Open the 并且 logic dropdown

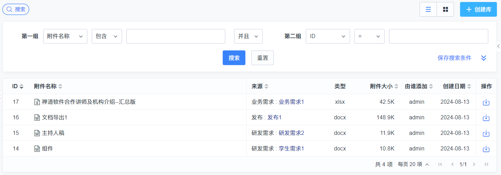click(248, 36)
